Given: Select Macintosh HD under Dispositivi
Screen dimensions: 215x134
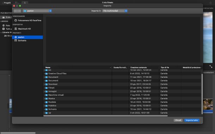Looking at the screenshot, I should [27, 29].
